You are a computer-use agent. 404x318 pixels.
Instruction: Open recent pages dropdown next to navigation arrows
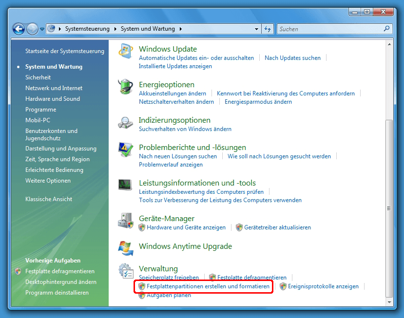pos(42,29)
